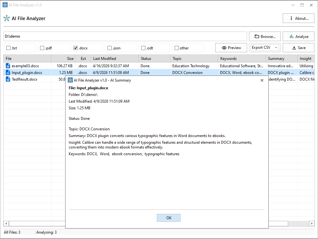This screenshot has width=318, height=239.
Task: Click the bar chart icon on Analyse
Action: [x=291, y=37]
